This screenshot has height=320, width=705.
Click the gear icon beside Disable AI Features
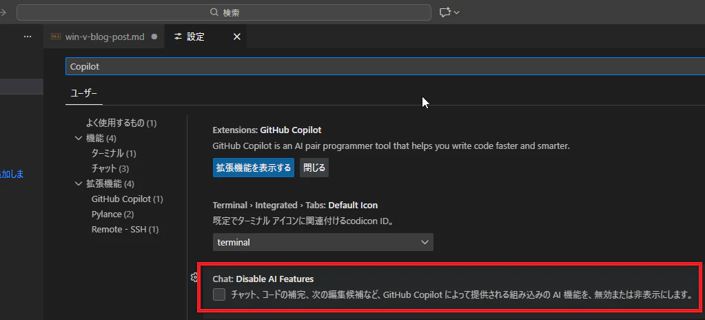194,277
